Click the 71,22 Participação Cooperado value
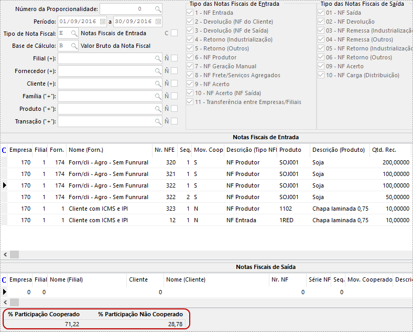 [72, 324]
